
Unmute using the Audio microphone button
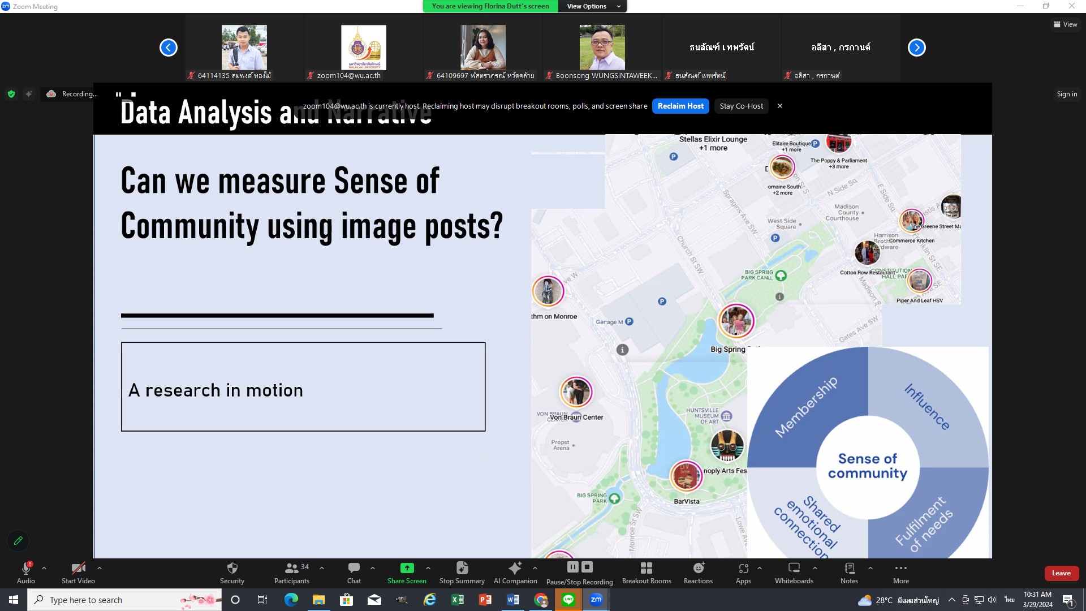26,568
